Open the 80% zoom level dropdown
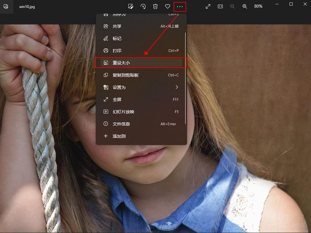 pos(259,6)
